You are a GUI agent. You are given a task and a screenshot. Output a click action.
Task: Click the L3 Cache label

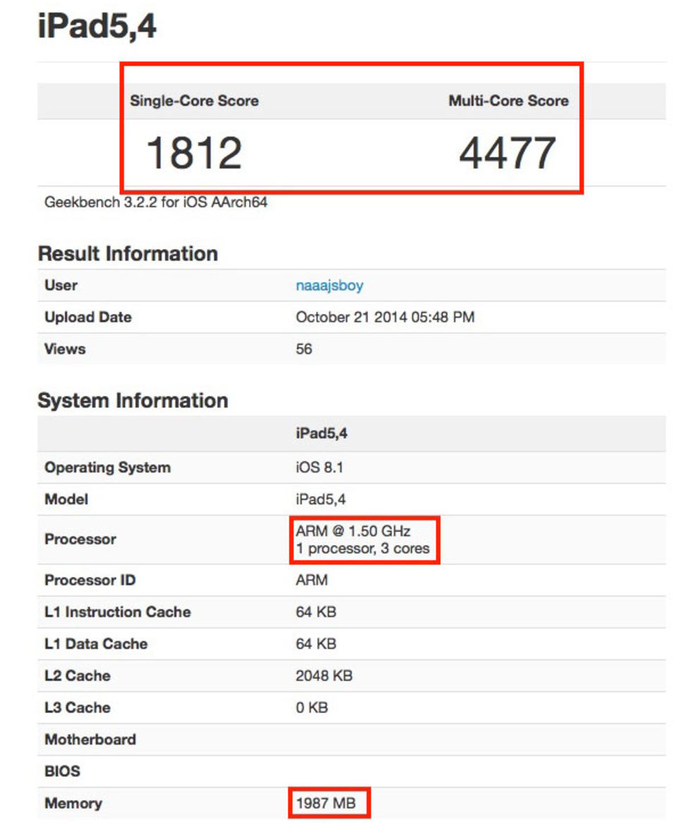point(78,708)
